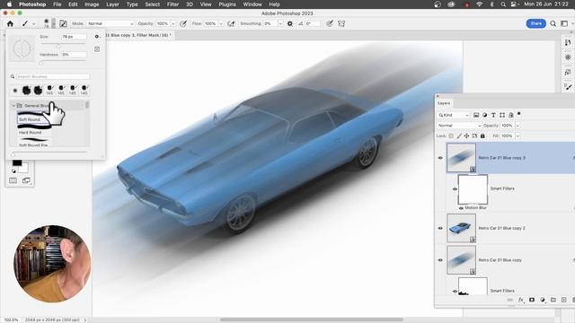Hide Retro Car 01 Blue copy 3 layer

tap(440, 158)
